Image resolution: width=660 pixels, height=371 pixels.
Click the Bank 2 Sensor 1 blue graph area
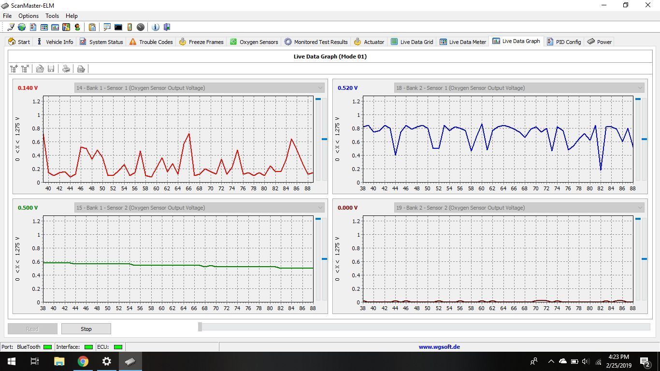pos(498,139)
